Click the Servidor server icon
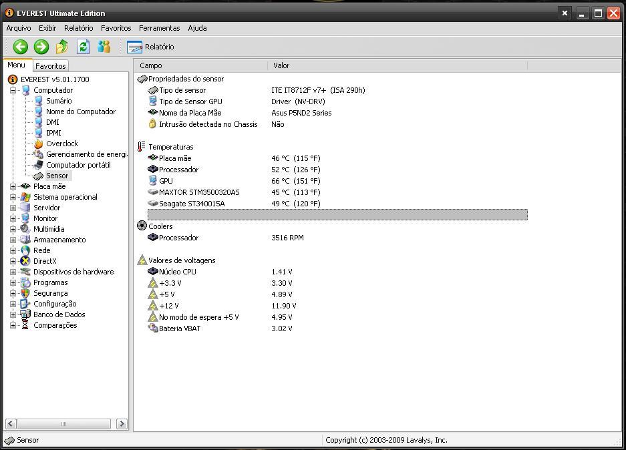The width and height of the screenshot is (626, 450). click(x=25, y=208)
